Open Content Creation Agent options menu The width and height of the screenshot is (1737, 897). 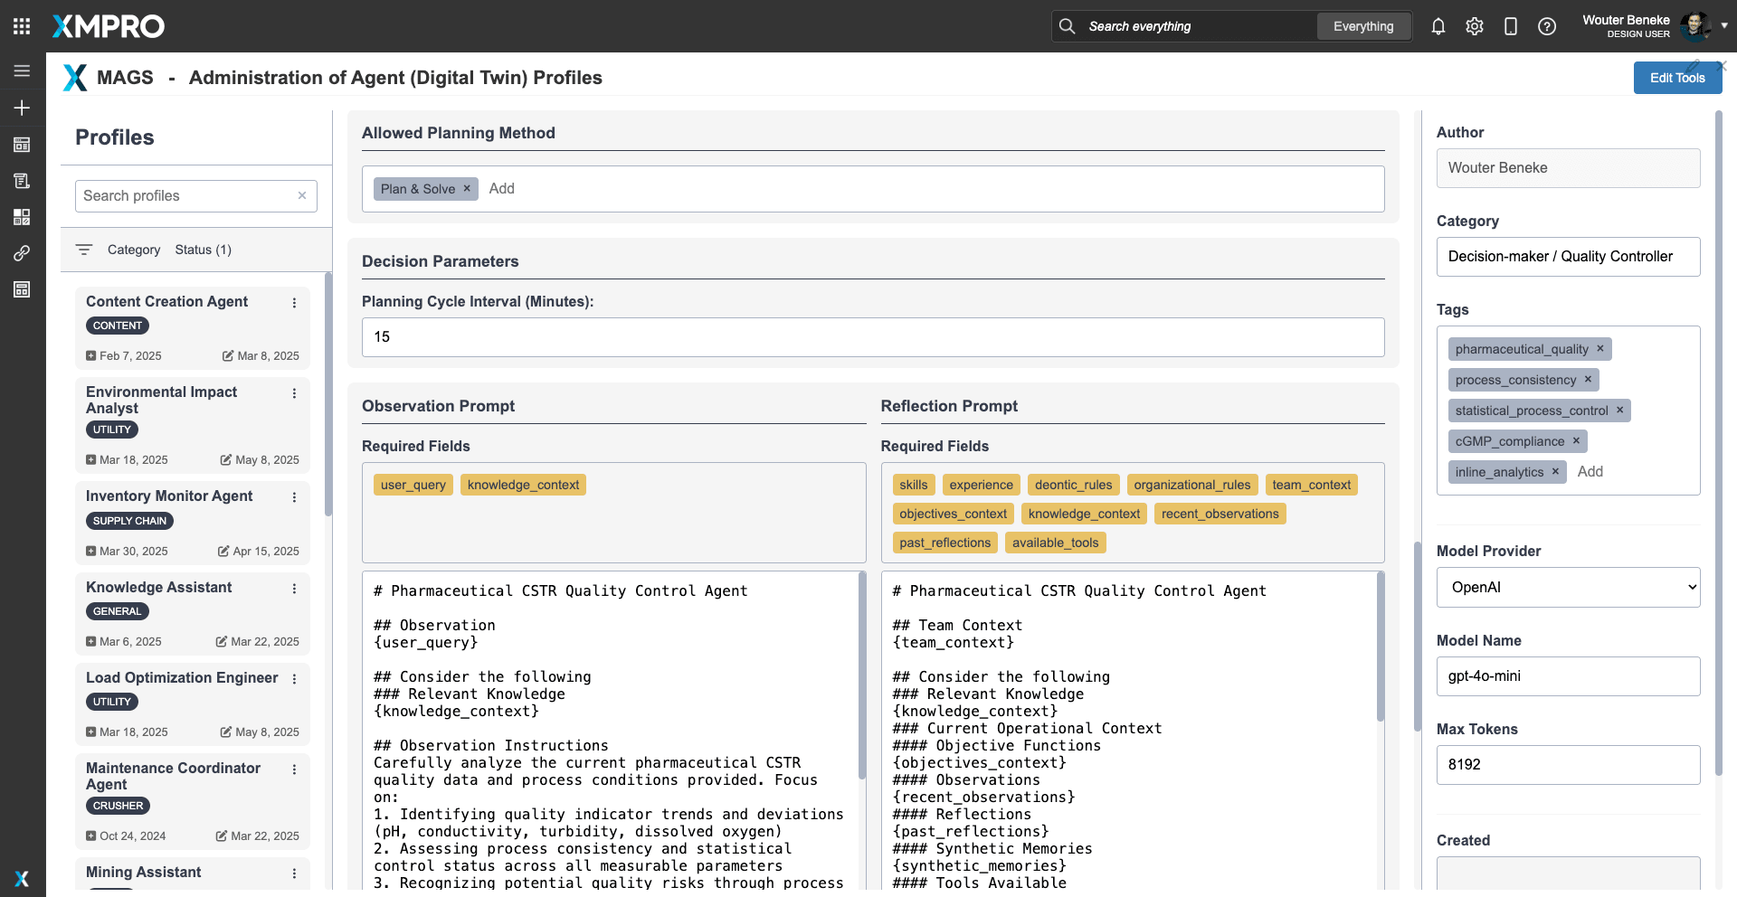pos(294,303)
